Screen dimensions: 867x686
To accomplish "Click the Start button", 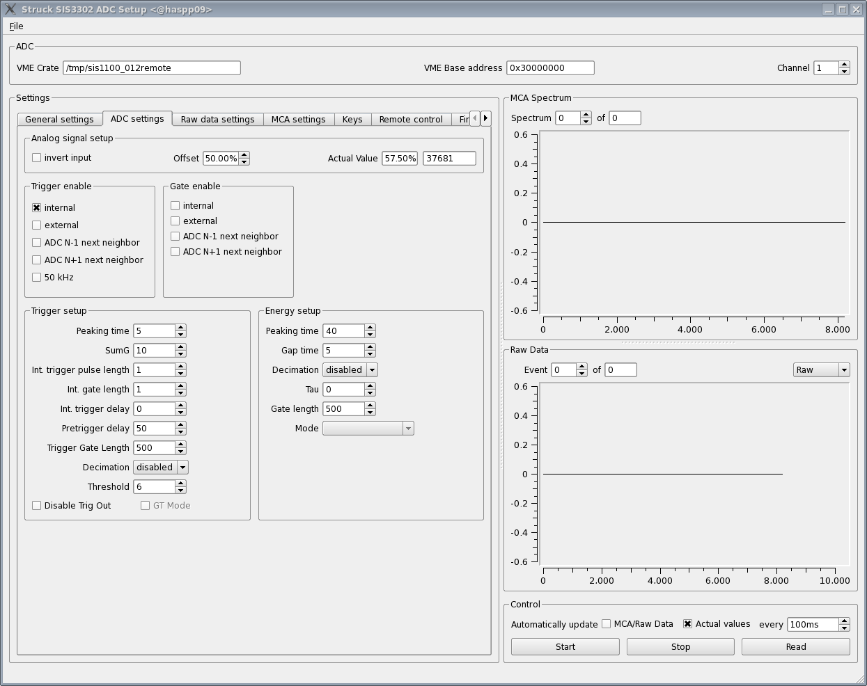I will point(565,647).
